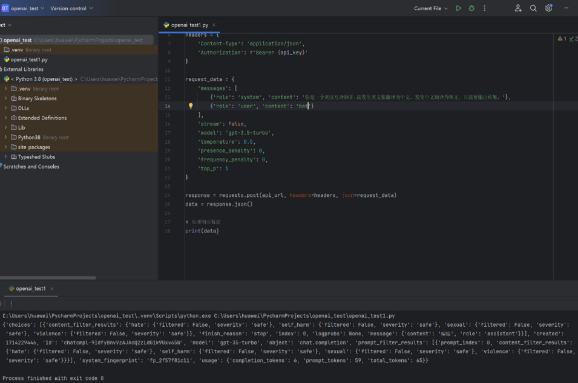The image size is (578, 383).
Task: Click the "'Authorization'" Bearer header line
Action: tap(253, 53)
